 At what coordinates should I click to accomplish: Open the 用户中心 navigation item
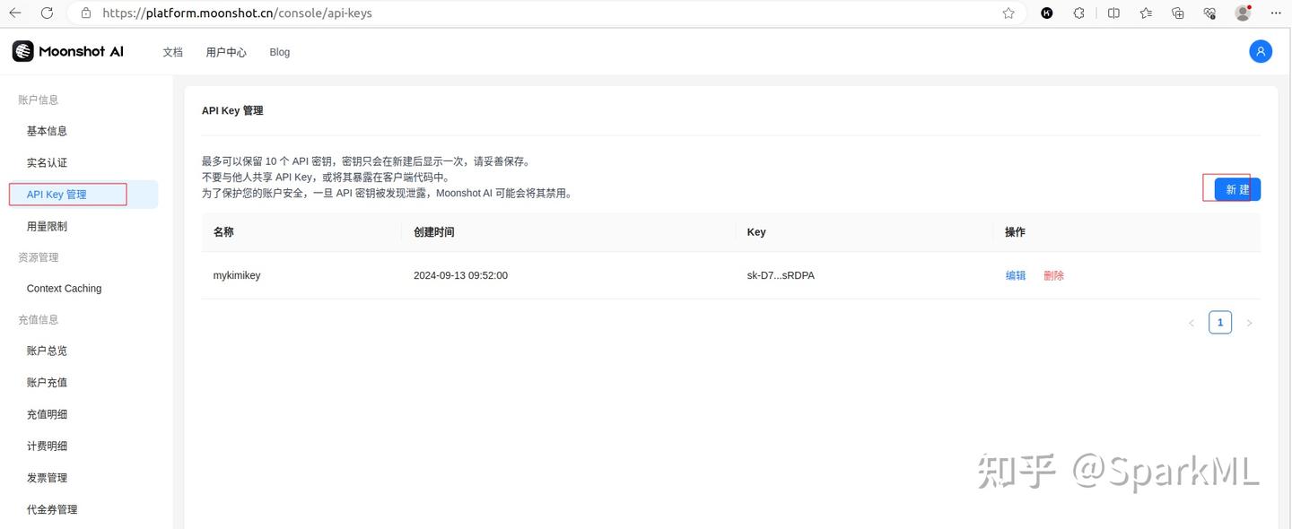click(226, 52)
